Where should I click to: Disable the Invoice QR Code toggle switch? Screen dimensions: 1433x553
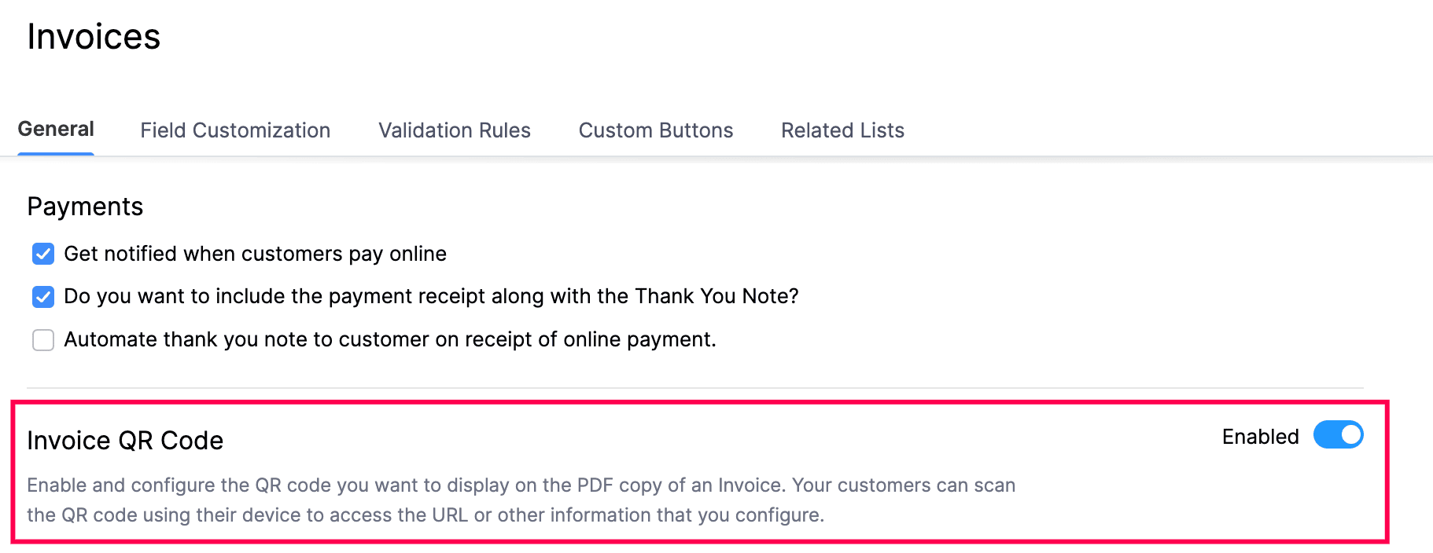click(x=1338, y=435)
